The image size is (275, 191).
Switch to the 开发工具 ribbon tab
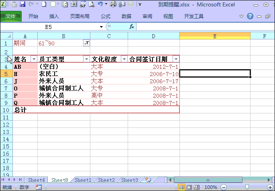[194, 16]
